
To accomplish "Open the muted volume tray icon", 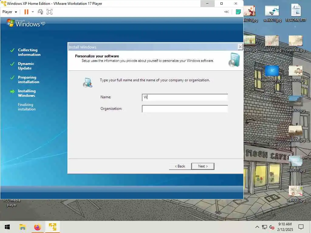I will (272, 227).
